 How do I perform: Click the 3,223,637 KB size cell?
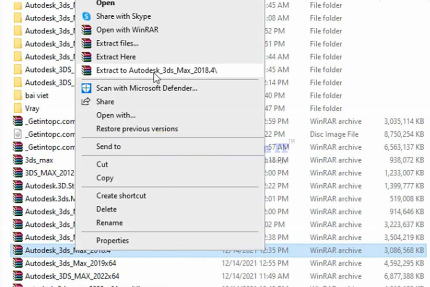[x=404, y=225]
